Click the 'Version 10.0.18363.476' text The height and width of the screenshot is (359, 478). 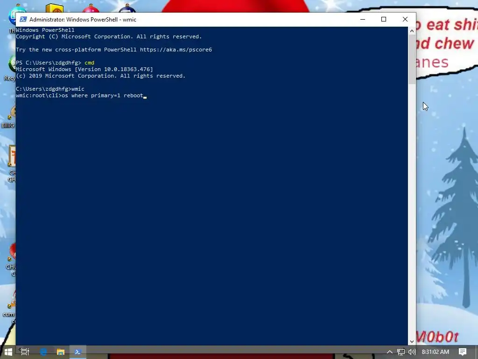coord(114,69)
